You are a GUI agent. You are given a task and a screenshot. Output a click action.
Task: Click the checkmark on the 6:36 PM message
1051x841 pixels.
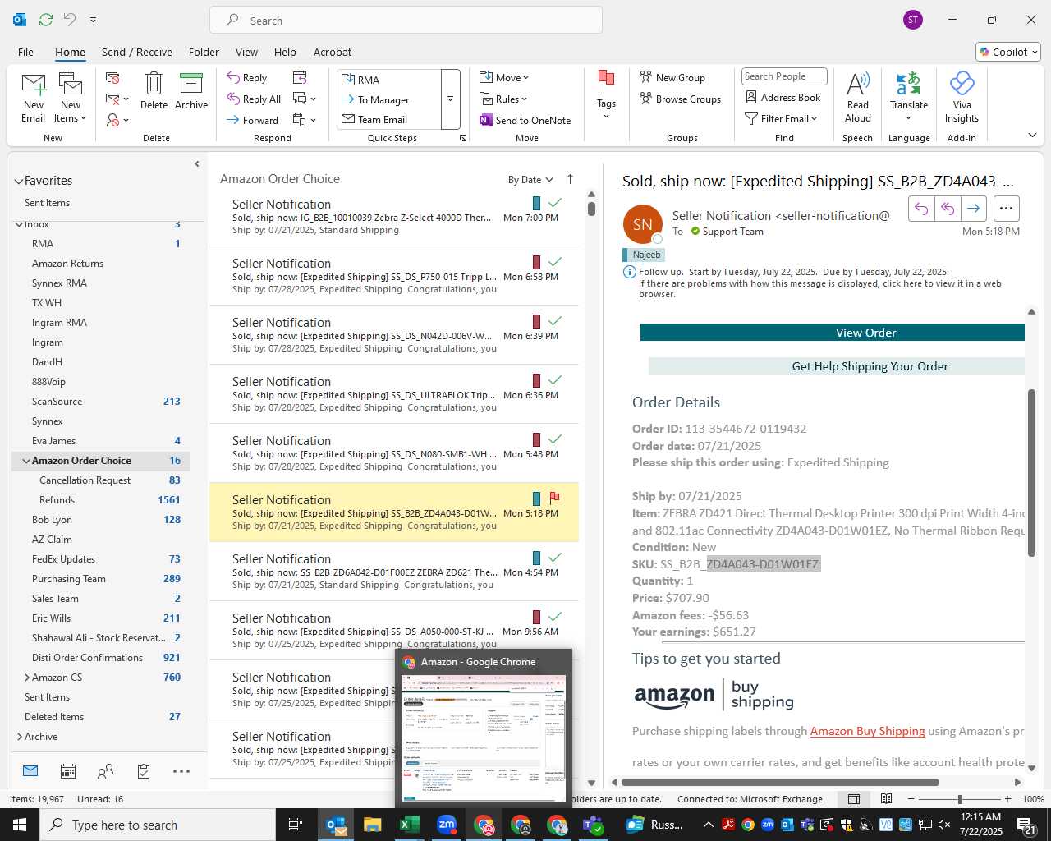pyautogui.click(x=555, y=379)
